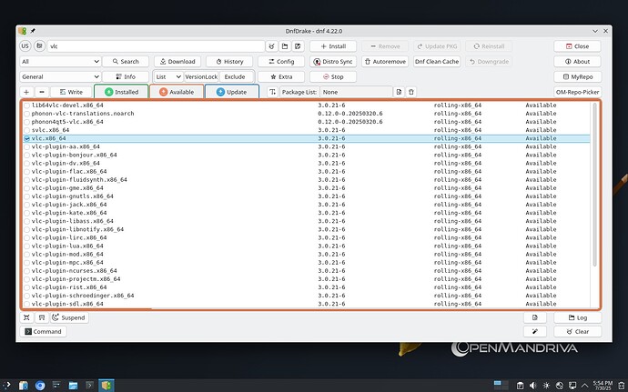
Task: Check the vlc-plugin-sdl.x86_64 checkbox
Action: 26,304
